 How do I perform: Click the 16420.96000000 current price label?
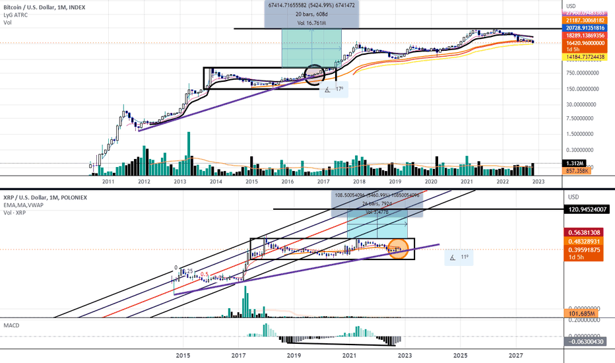(x=585, y=43)
